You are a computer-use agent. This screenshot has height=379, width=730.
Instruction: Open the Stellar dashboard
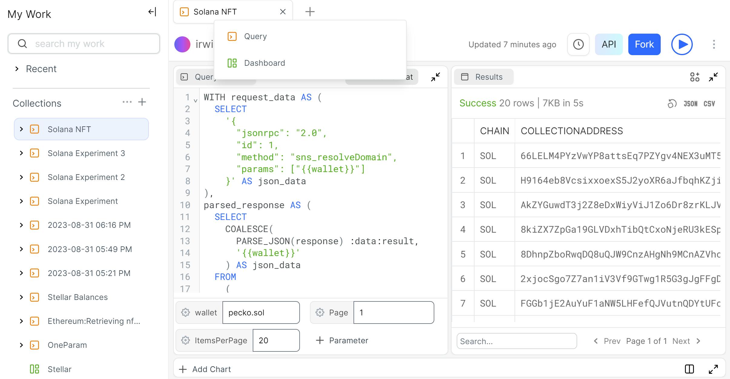tap(59, 369)
